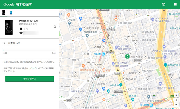Zoom out the map with minus button
The image size is (180, 109).
click(x=176, y=104)
